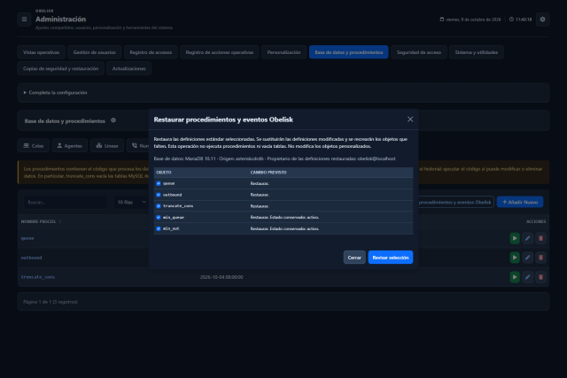Uncheck the min_queue checkbox
Screen dimensions: 567x378
click(x=159, y=217)
